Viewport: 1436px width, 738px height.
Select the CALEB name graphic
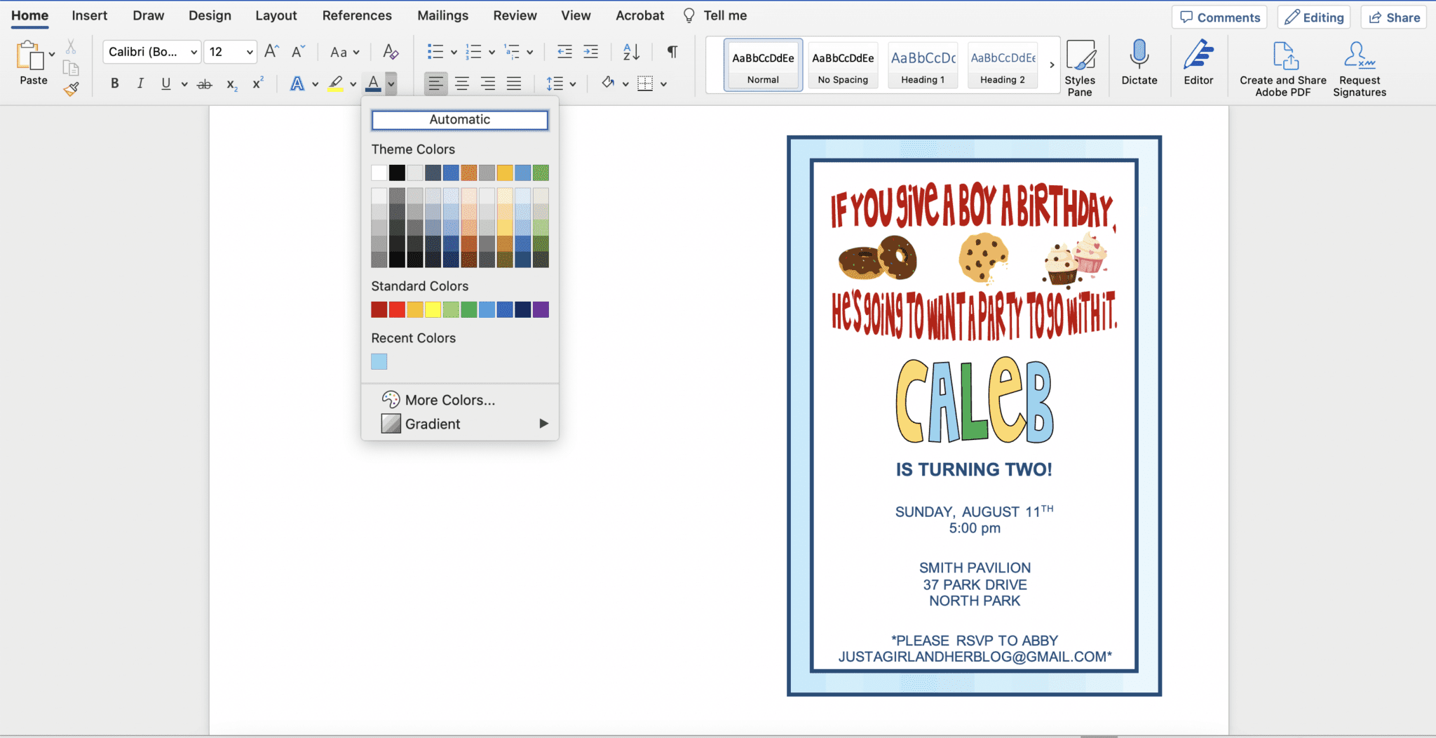[x=975, y=401]
